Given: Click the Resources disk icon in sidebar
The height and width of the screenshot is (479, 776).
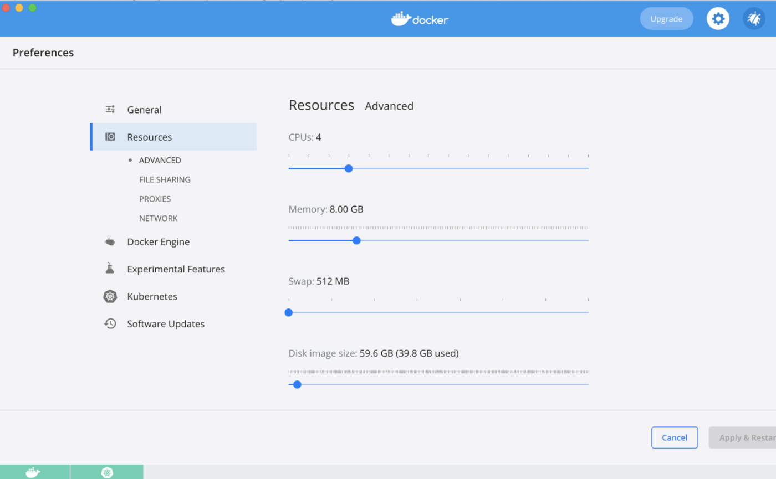Looking at the screenshot, I should (110, 137).
